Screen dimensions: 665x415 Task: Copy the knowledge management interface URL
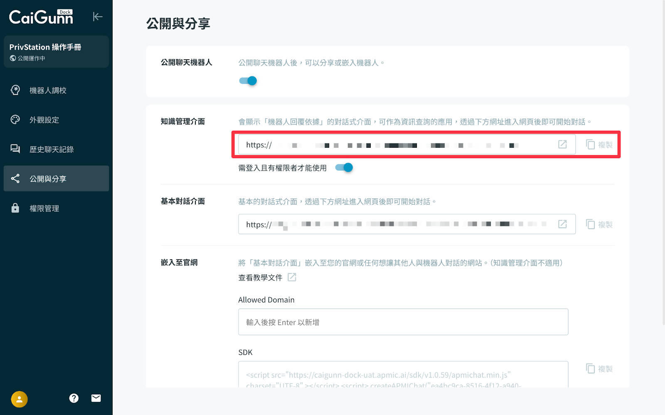[x=599, y=144]
